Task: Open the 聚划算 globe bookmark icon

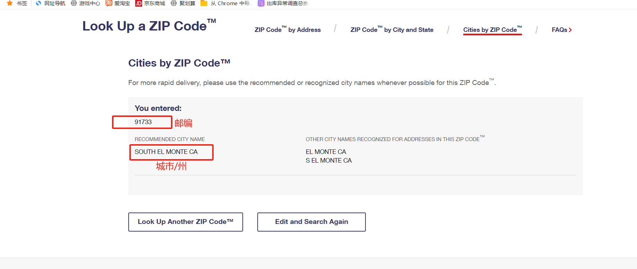Action: [174, 3]
